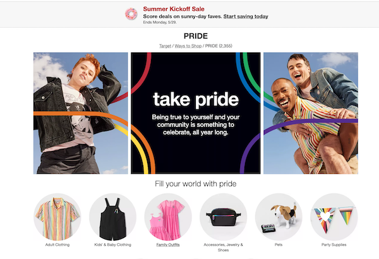Go to Target in the breadcrumb
379x259 pixels.
point(165,46)
